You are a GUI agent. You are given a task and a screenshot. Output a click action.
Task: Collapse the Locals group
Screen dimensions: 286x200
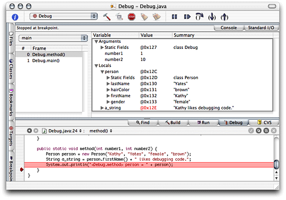coord(96,65)
